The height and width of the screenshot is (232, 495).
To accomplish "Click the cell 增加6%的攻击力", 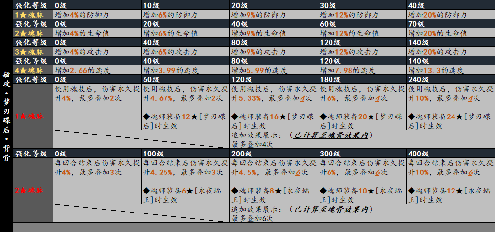I will coord(186,52).
